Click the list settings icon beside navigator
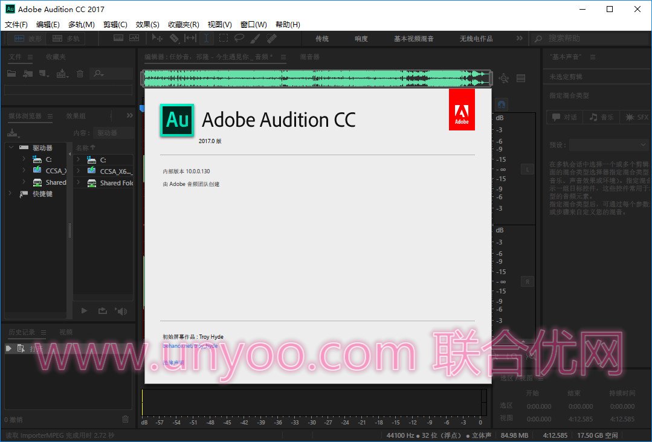Image resolution: width=652 pixels, height=442 pixels. 521,78
